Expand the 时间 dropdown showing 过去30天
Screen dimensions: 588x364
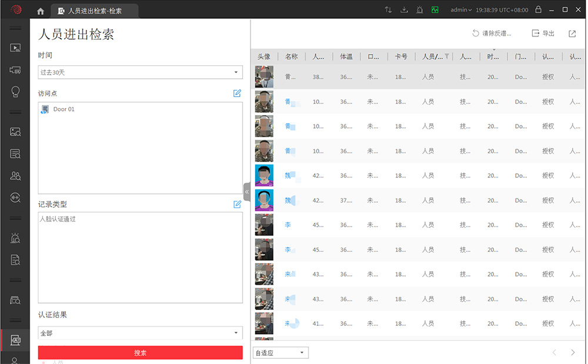pos(140,72)
